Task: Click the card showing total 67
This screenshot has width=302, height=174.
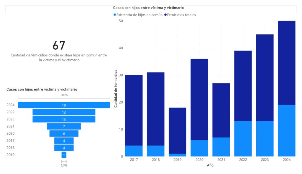Action: (59, 50)
